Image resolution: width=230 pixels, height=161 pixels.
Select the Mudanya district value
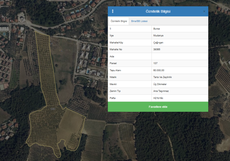pyautogui.click(x=158, y=36)
